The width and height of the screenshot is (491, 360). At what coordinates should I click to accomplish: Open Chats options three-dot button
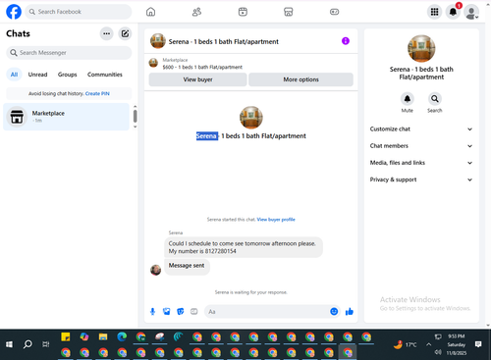[x=106, y=33]
